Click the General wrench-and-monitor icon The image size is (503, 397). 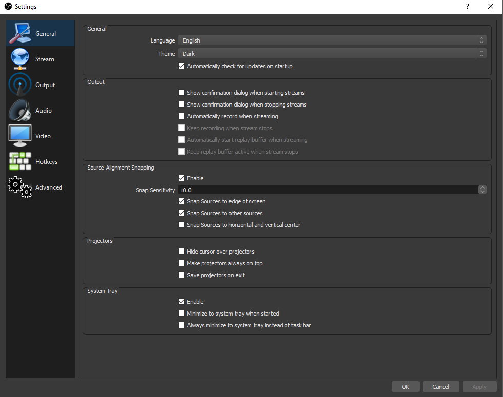point(20,34)
